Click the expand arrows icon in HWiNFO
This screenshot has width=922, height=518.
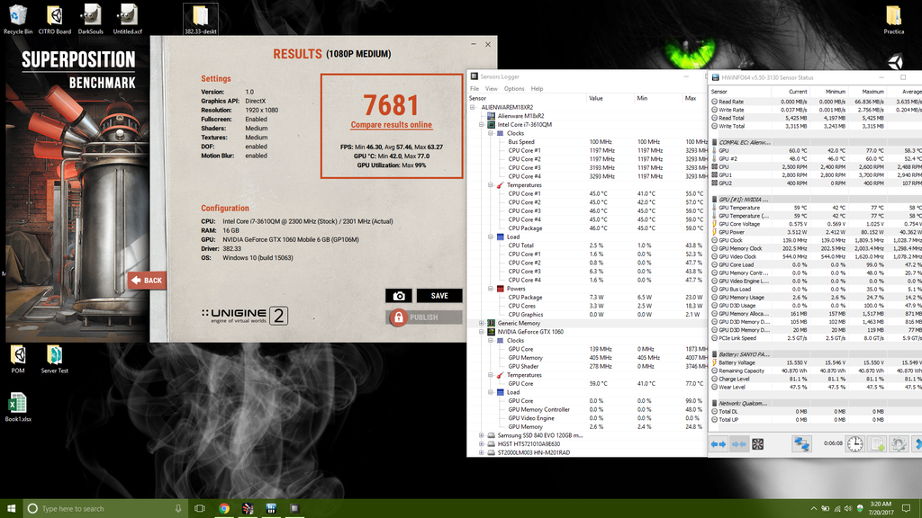click(719, 444)
